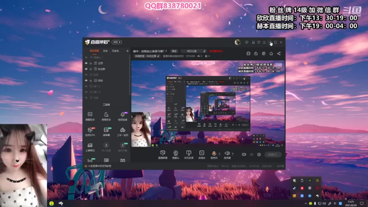The width and height of the screenshot is (368, 207).
Task: Add a phone screen cast source (手机投屏)
Action: point(189,155)
